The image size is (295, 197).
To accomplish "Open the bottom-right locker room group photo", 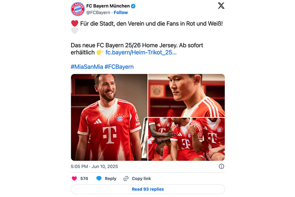I will [187, 139].
